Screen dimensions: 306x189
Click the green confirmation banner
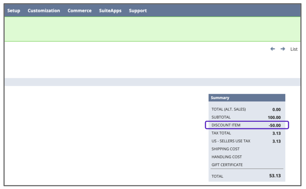point(153,29)
